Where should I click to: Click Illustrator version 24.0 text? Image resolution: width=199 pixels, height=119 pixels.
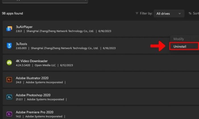pos(18,82)
